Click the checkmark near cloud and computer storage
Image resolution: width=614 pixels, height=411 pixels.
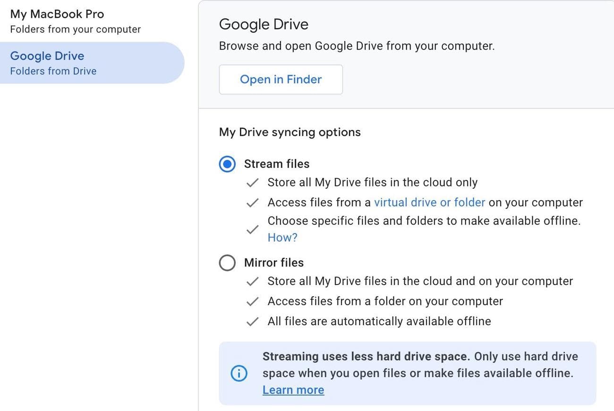(x=253, y=281)
